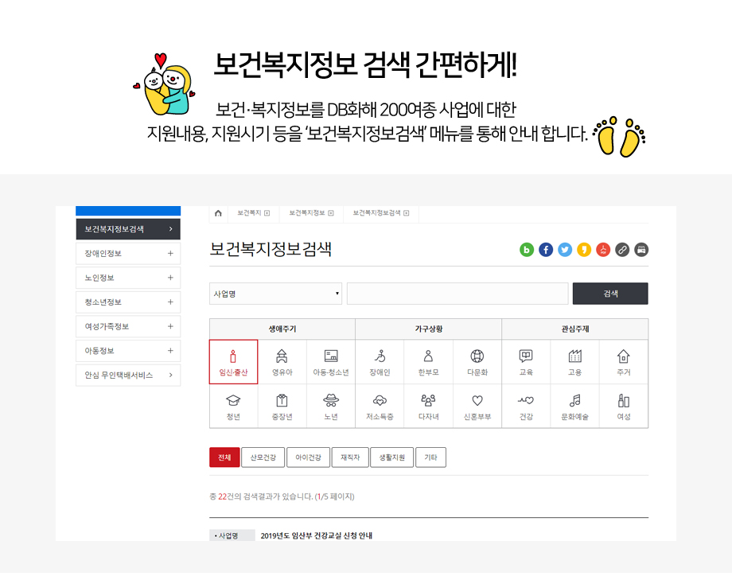Select the 주거 interest topic
The width and height of the screenshot is (732, 576).
tap(623, 362)
